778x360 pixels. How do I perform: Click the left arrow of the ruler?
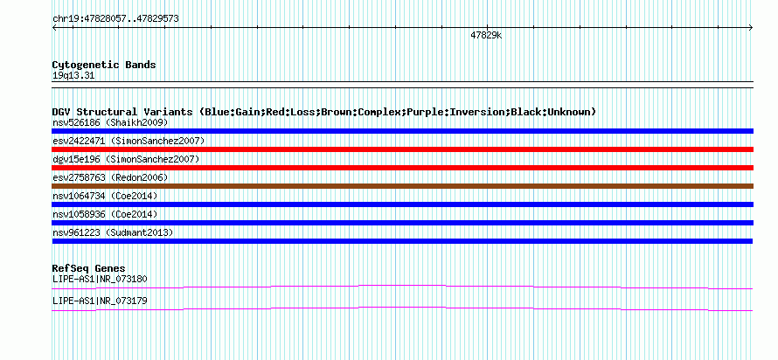coord(54,28)
